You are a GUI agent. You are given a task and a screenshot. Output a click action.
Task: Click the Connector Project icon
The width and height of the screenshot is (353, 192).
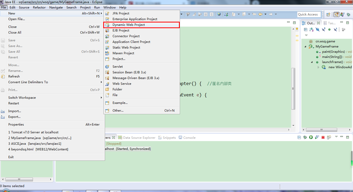tap(107, 36)
